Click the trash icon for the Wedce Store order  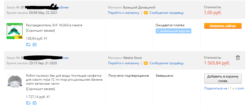click(238, 58)
